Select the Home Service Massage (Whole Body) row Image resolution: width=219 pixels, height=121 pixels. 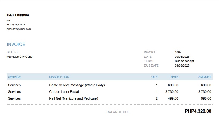(77, 85)
